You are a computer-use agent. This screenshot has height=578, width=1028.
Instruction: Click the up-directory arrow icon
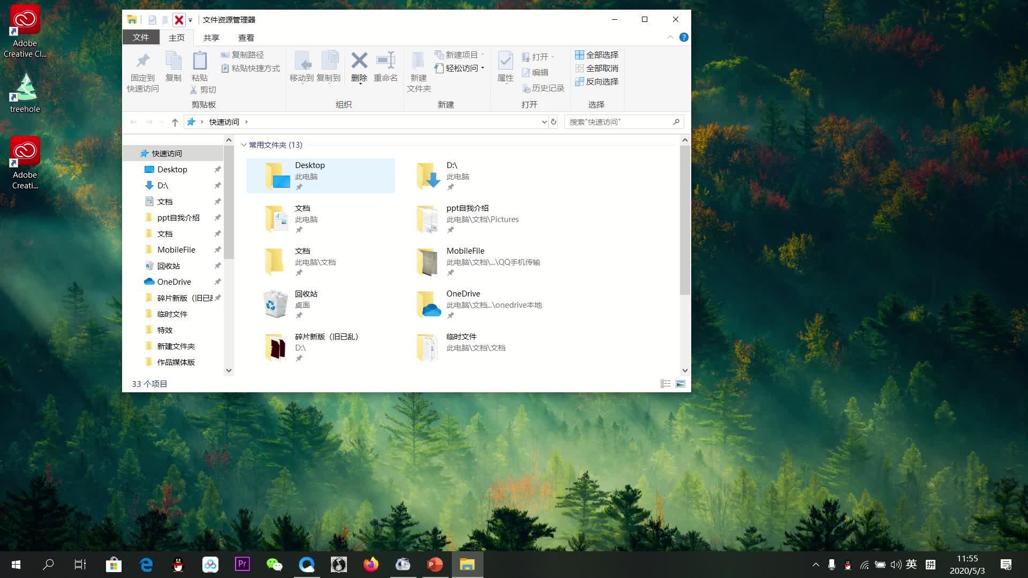(x=175, y=122)
